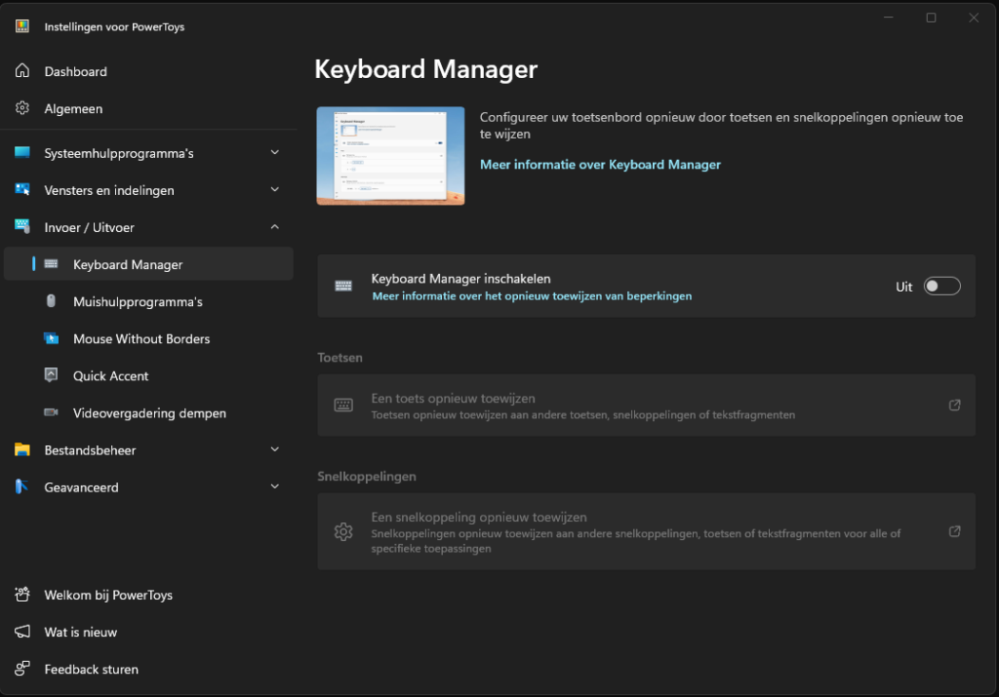Image resolution: width=999 pixels, height=697 pixels.
Task: Open external link icon for shortcut remapping
Action: pyautogui.click(x=954, y=531)
